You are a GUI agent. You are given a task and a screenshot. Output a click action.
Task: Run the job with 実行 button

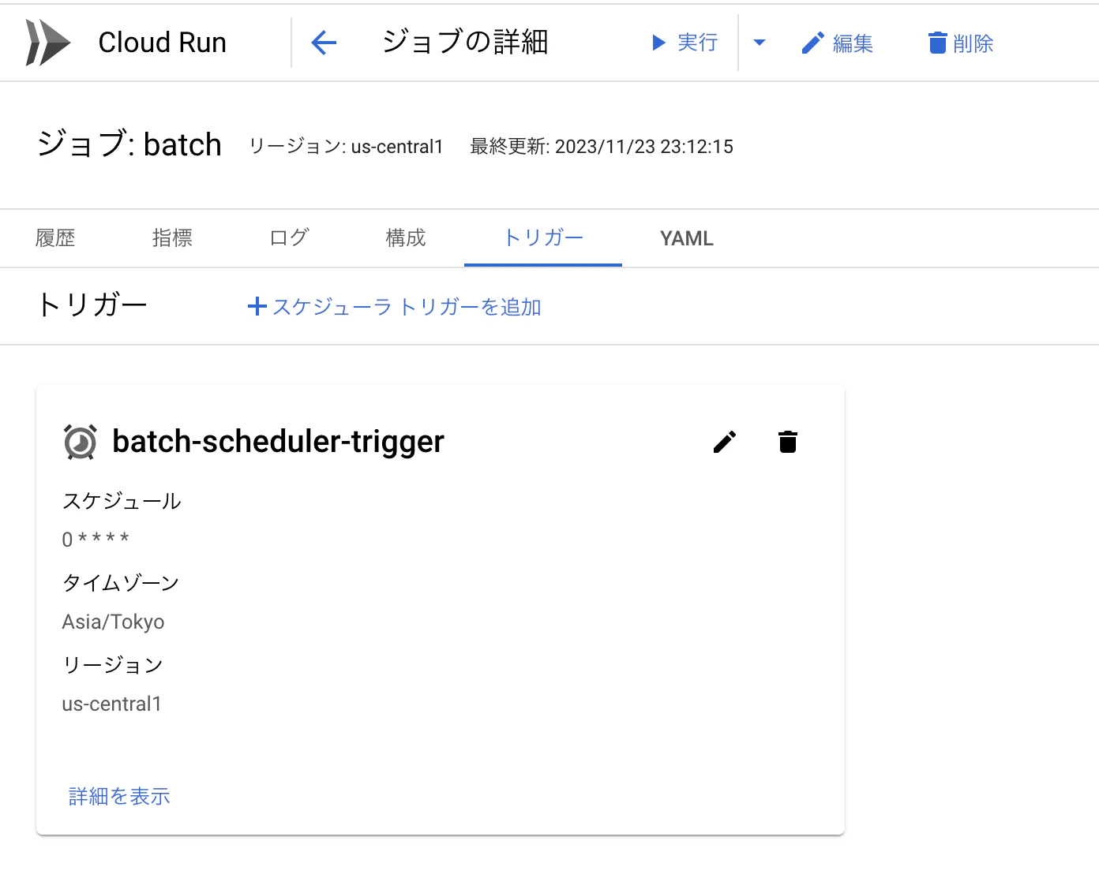click(685, 43)
